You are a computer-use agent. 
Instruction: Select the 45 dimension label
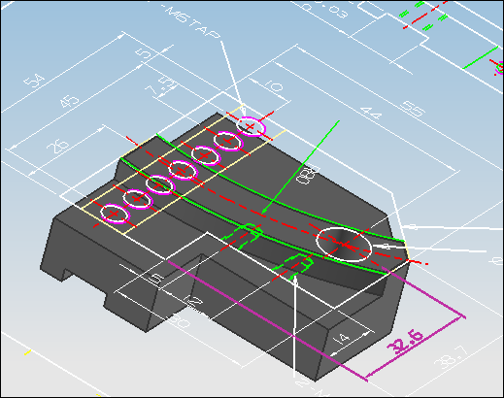[70, 102]
